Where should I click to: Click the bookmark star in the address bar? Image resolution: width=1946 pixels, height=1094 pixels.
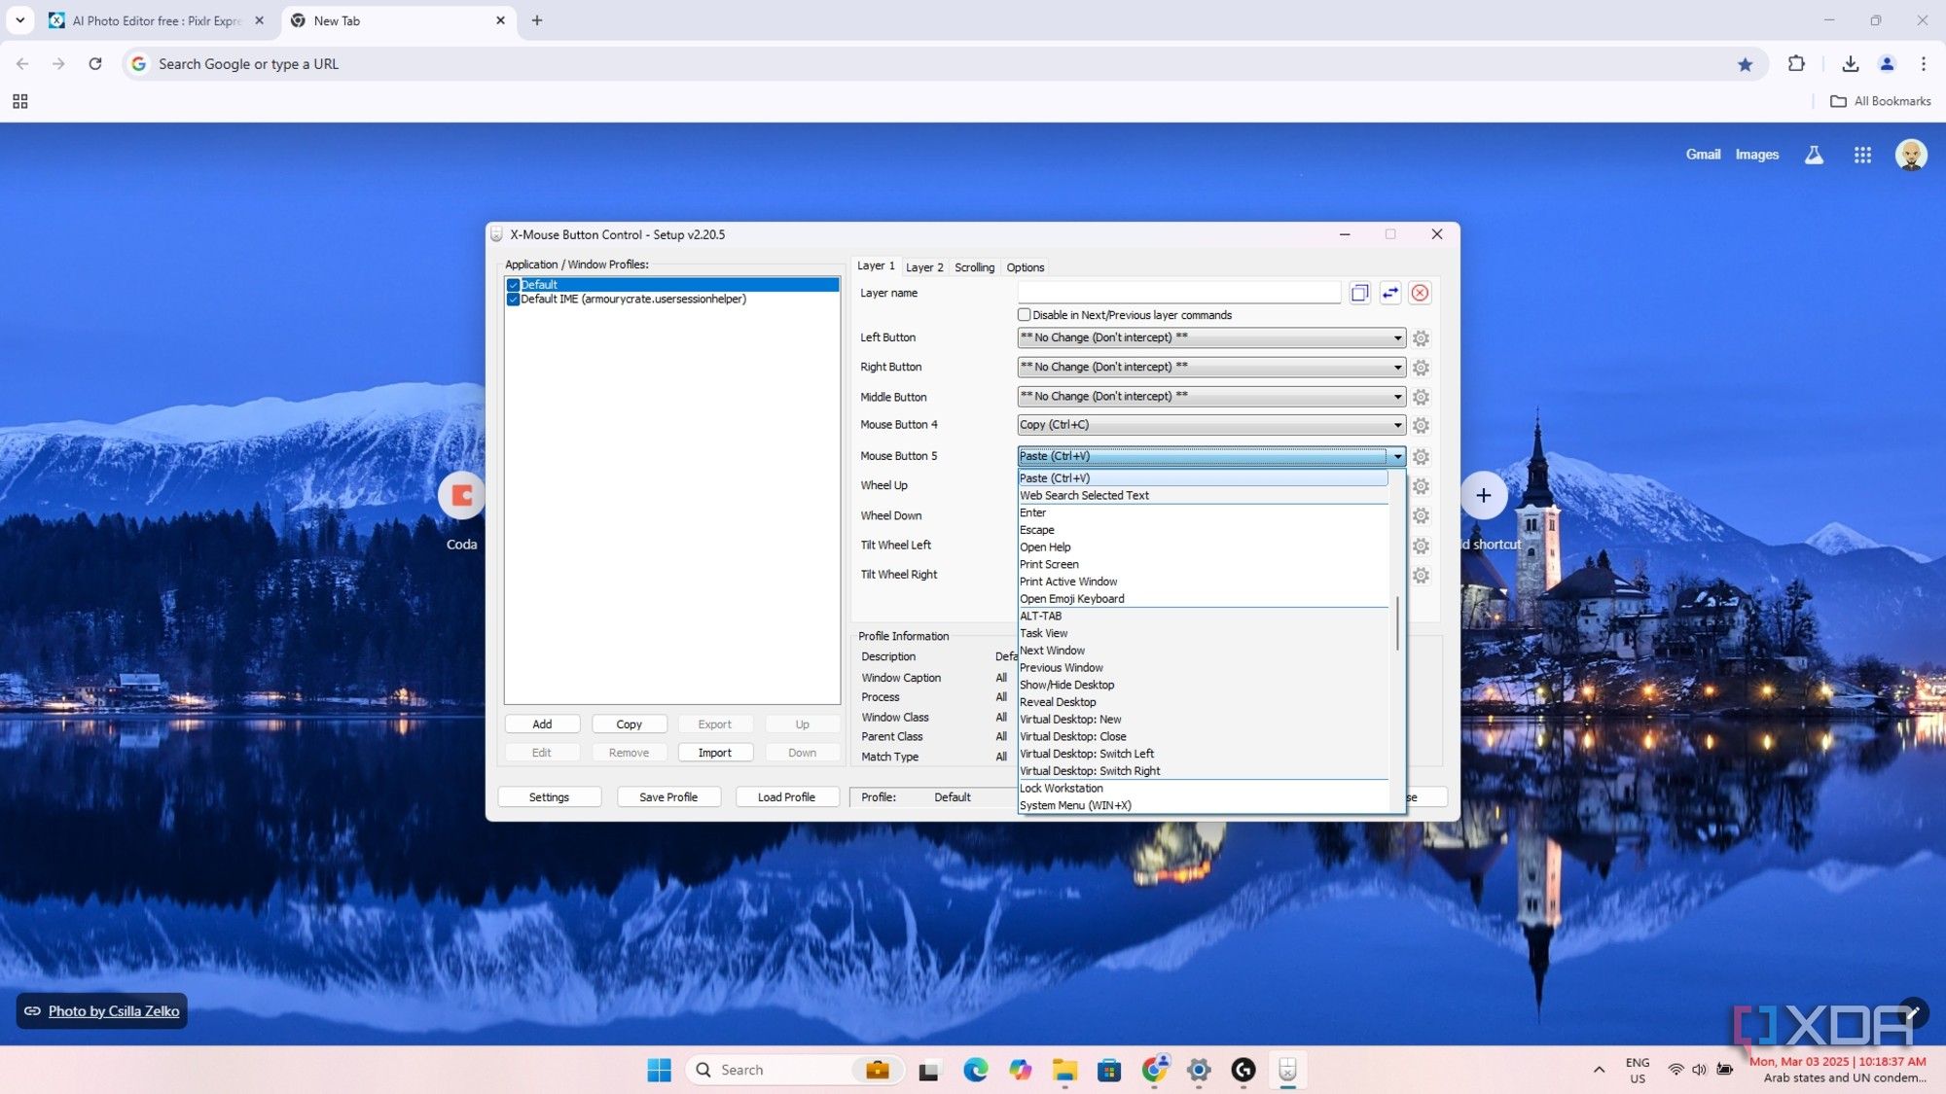click(1745, 64)
